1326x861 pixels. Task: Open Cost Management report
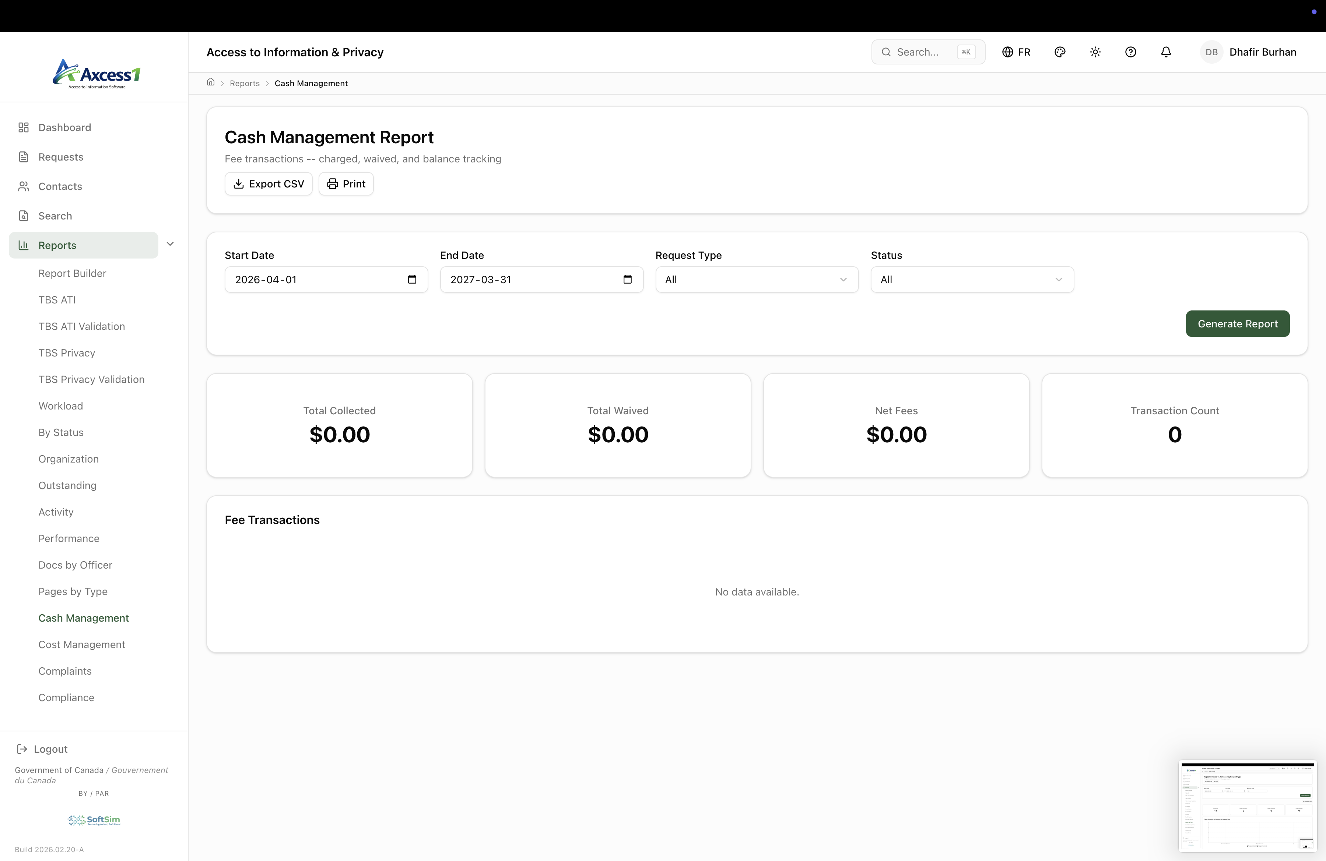(81, 644)
